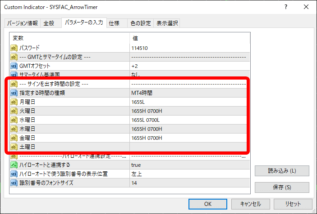
Task: Select the --- GMTとサマータイムの設定 --- label
Action: coord(55,57)
